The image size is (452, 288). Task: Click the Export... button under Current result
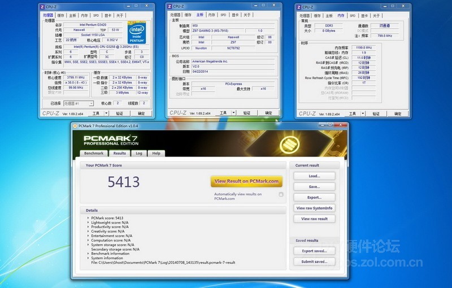pyautogui.click(x=314, y=197)
